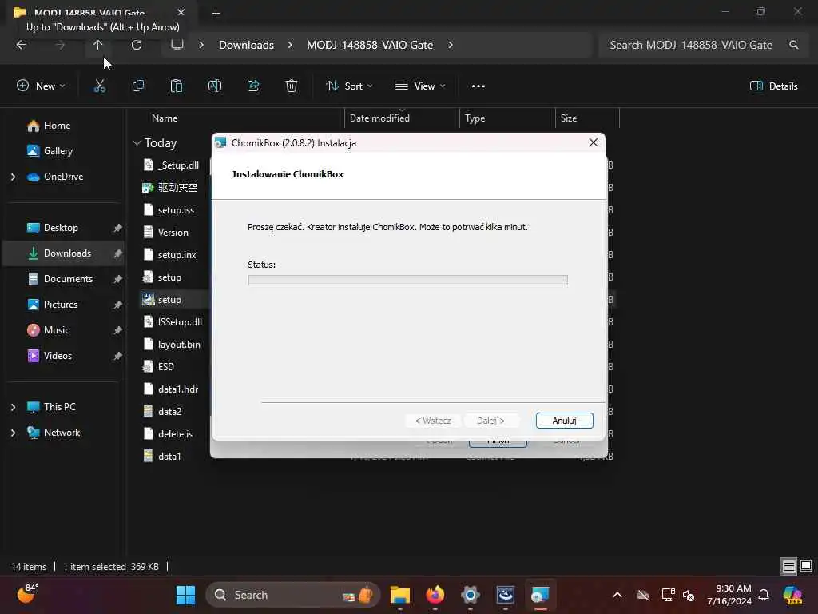Toggle the Details pane
This screenshot has width=818, height=614.
(x=773, y=86)
